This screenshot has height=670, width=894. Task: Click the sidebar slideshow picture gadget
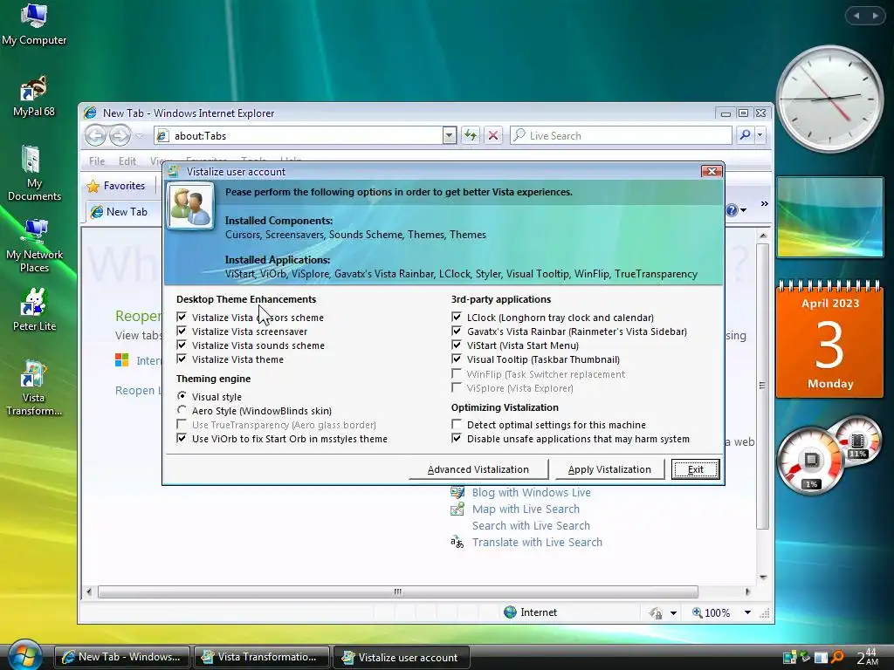tap(830, 216)
